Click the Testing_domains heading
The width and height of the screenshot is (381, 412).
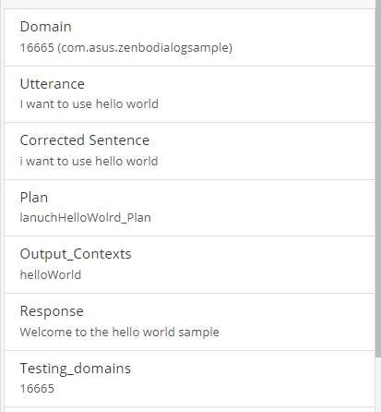coord(76,369)
